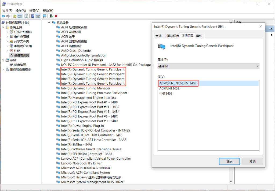Click the blue help question mark icon
Image resolution: width=275 pixels, height=191 pixels.
point(33,16)
